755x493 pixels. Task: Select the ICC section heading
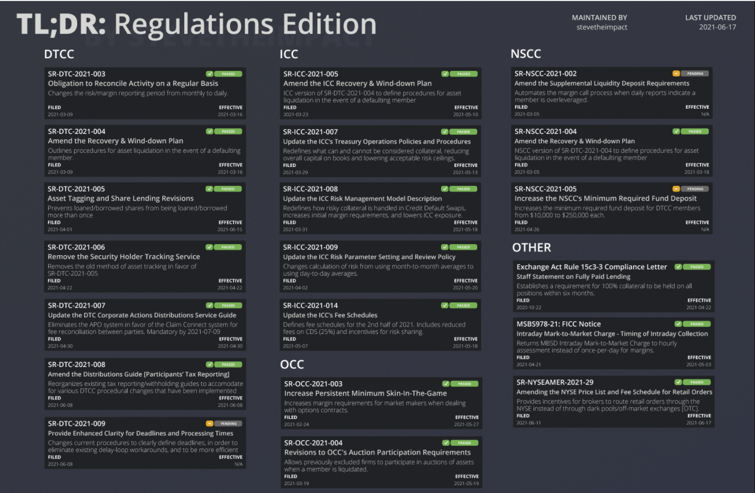(289, 54)
